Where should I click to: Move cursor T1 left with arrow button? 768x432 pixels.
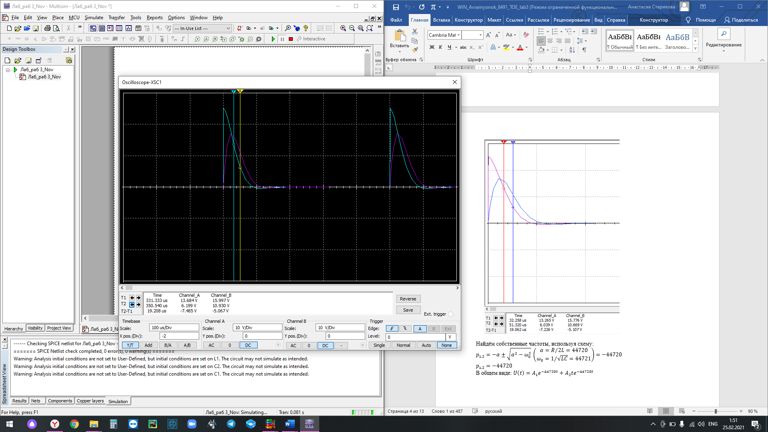point(132,298)
